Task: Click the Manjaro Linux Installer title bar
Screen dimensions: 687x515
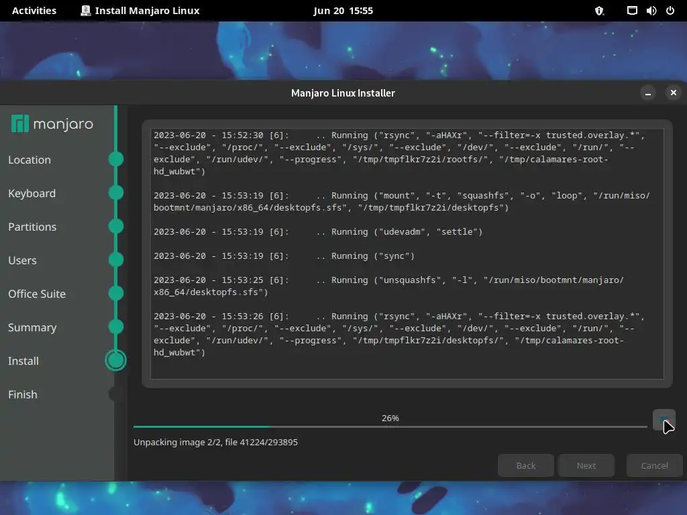Action: (x=343, y=93)
